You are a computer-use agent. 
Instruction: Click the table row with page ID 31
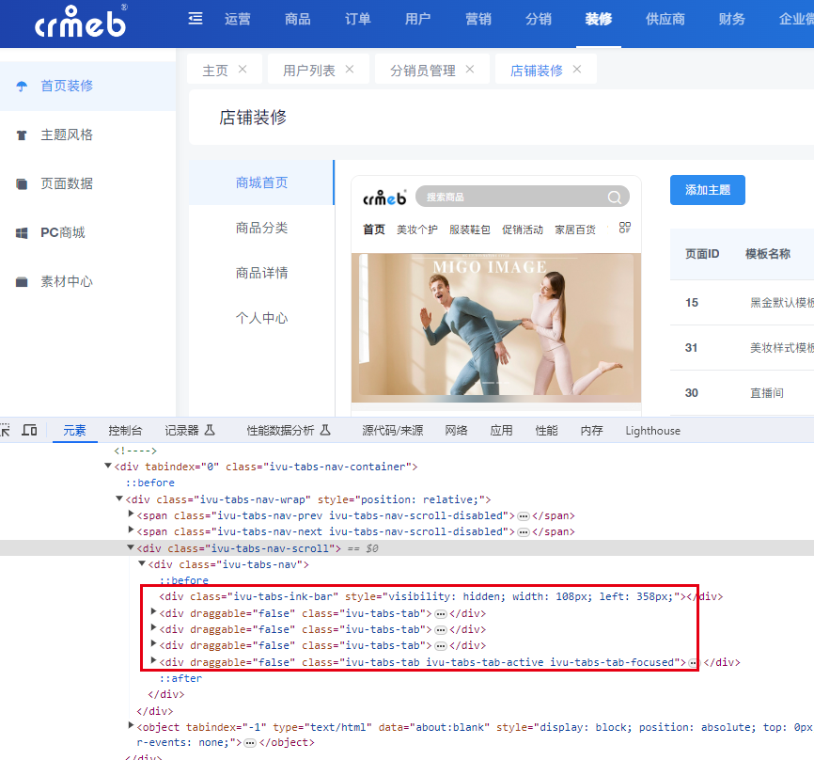(x=743, y=348)
